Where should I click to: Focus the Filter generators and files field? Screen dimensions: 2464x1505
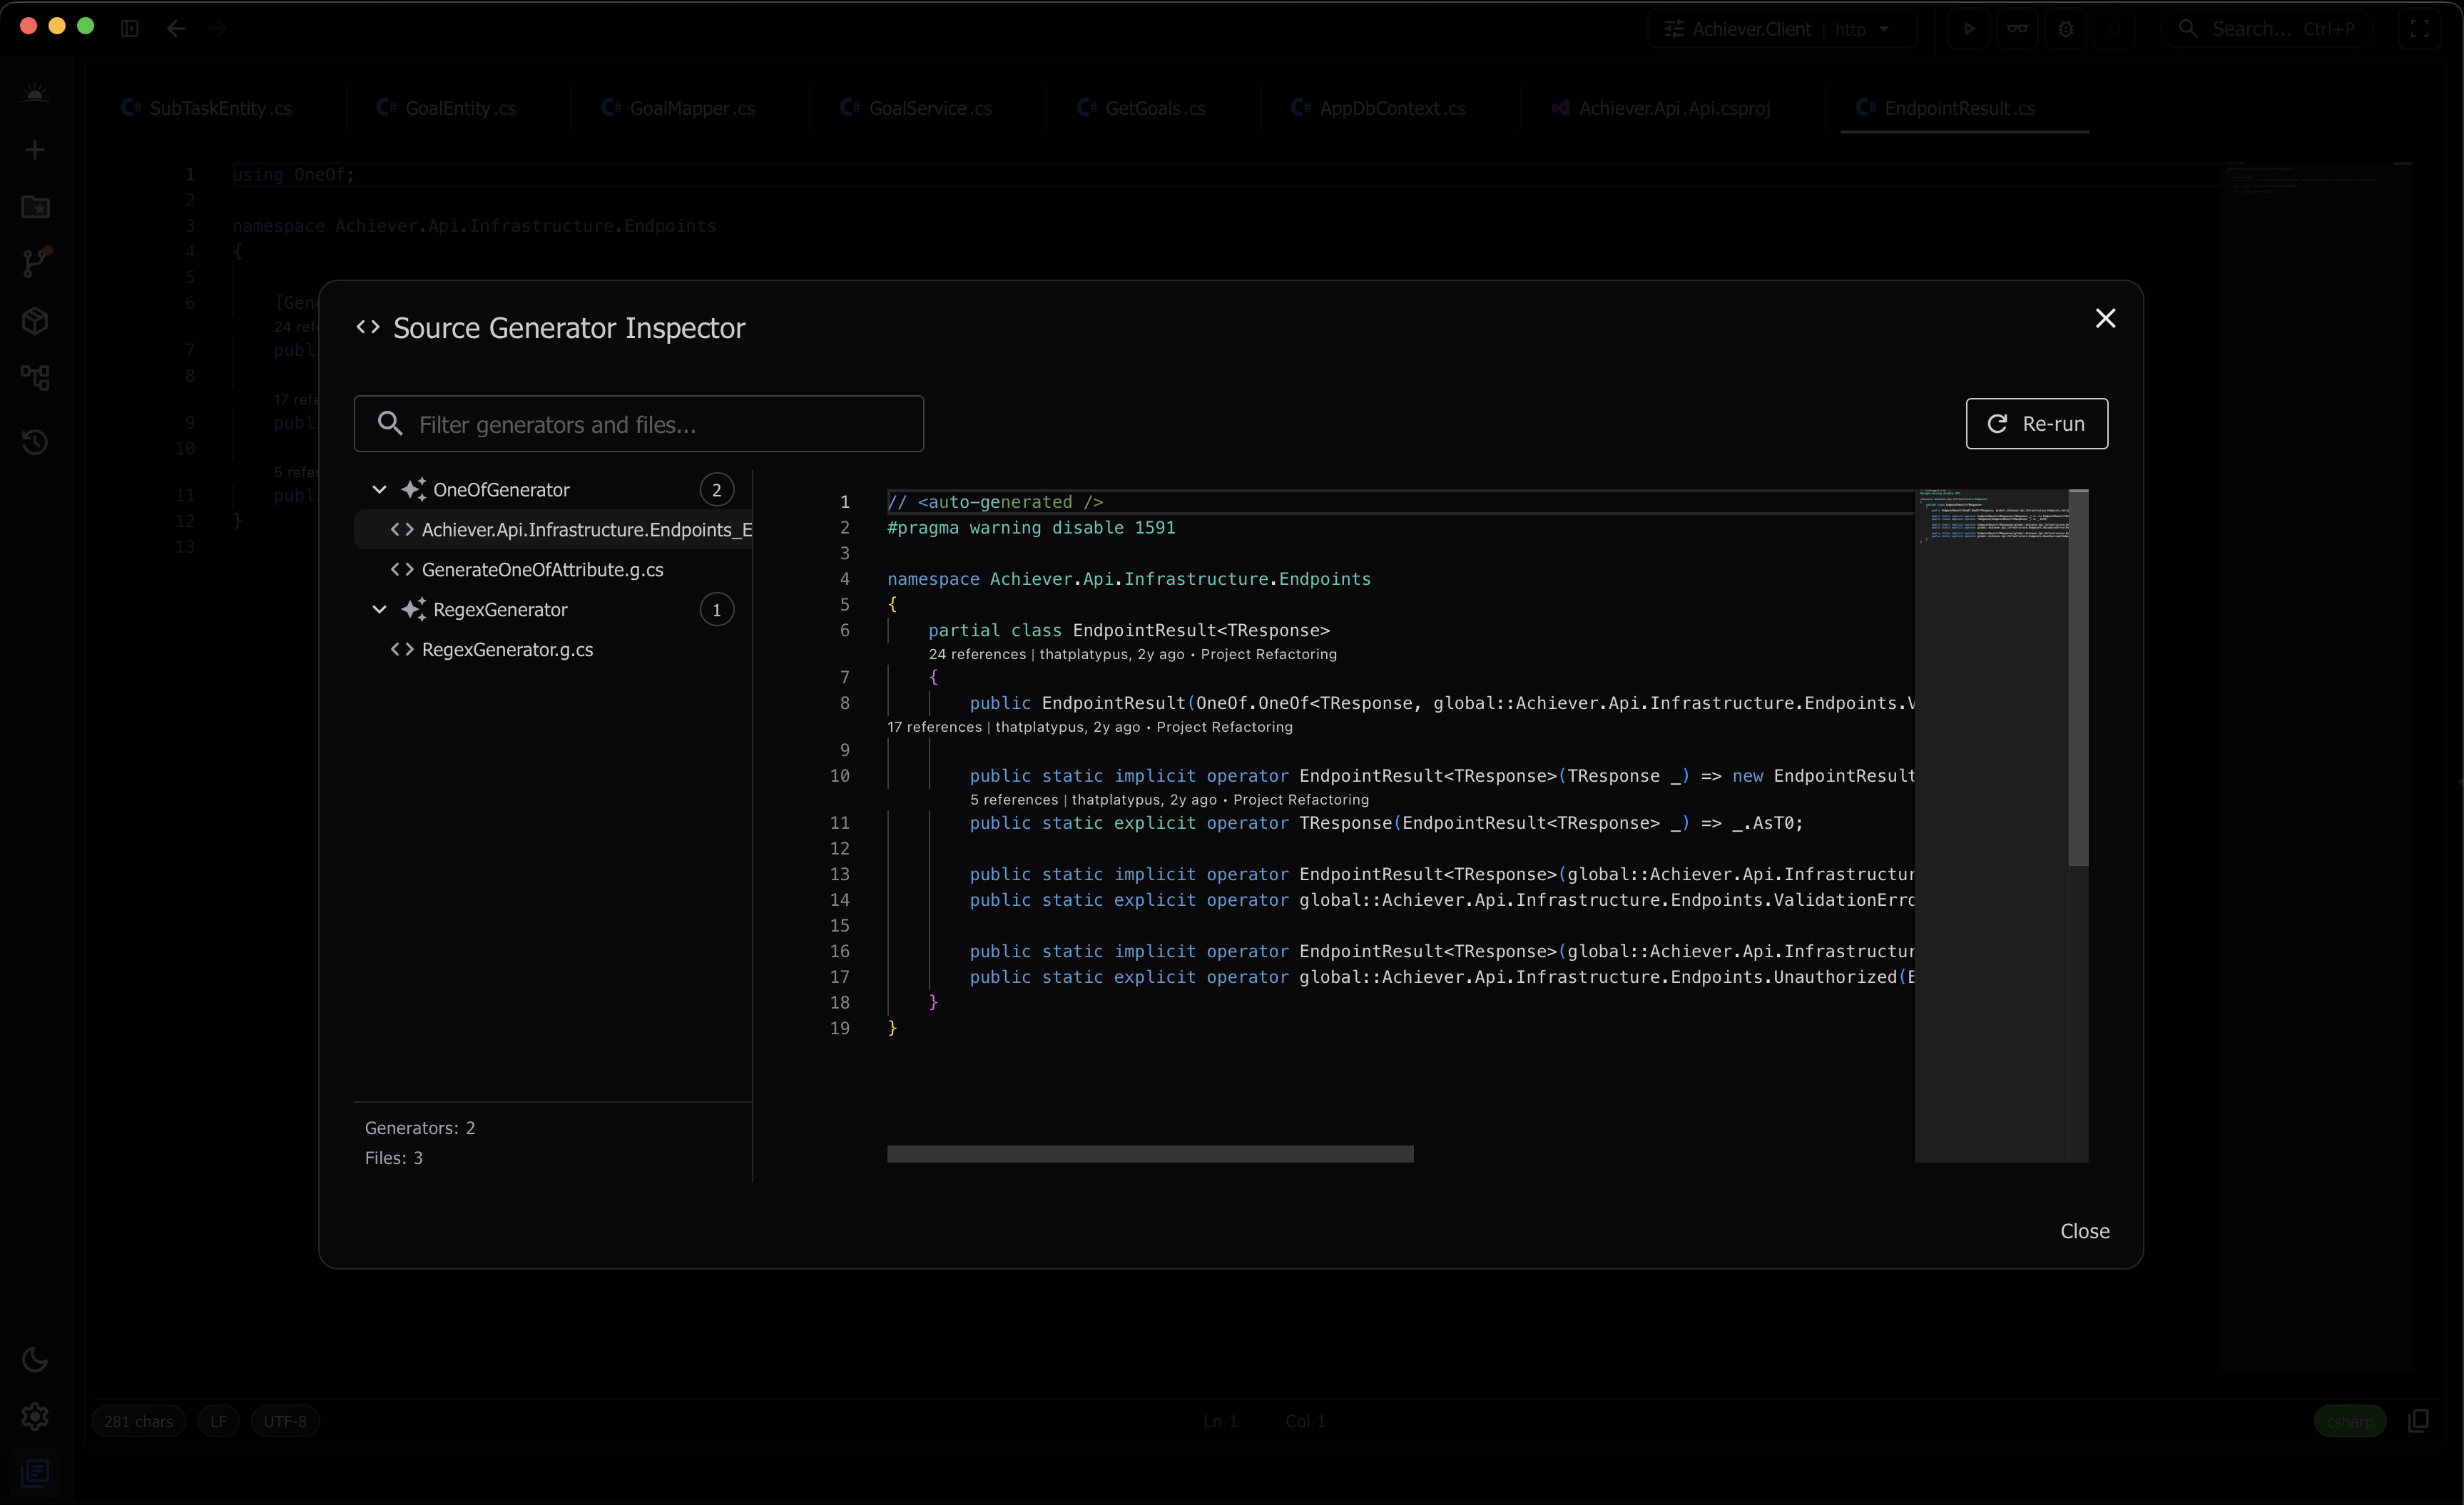coord(638,424)
